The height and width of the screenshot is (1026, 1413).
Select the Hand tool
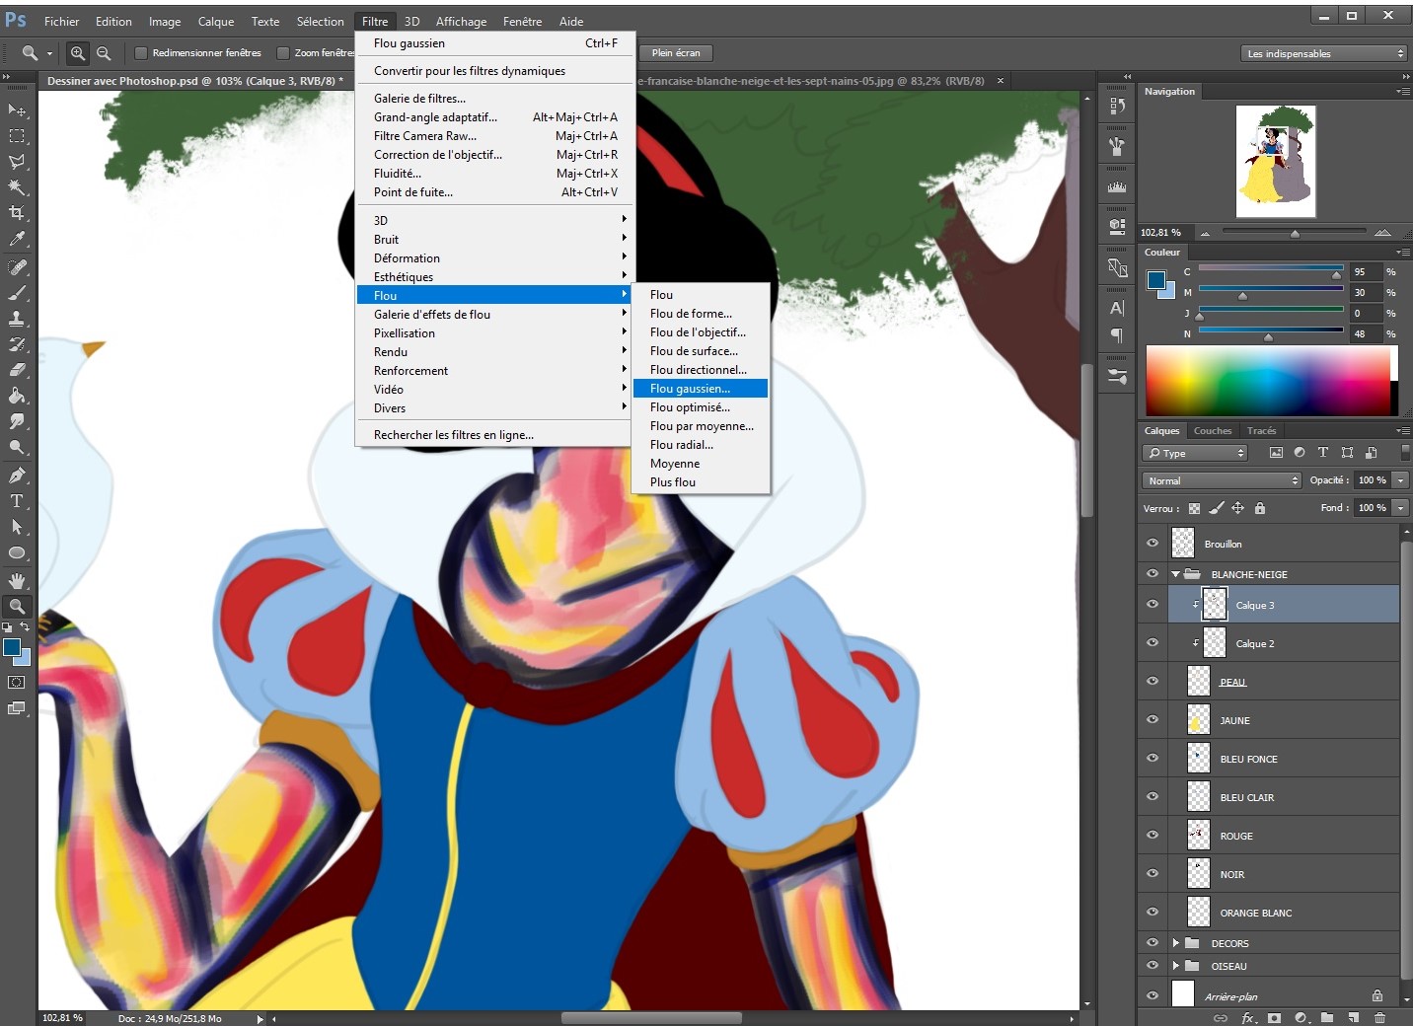click(17, 580)
